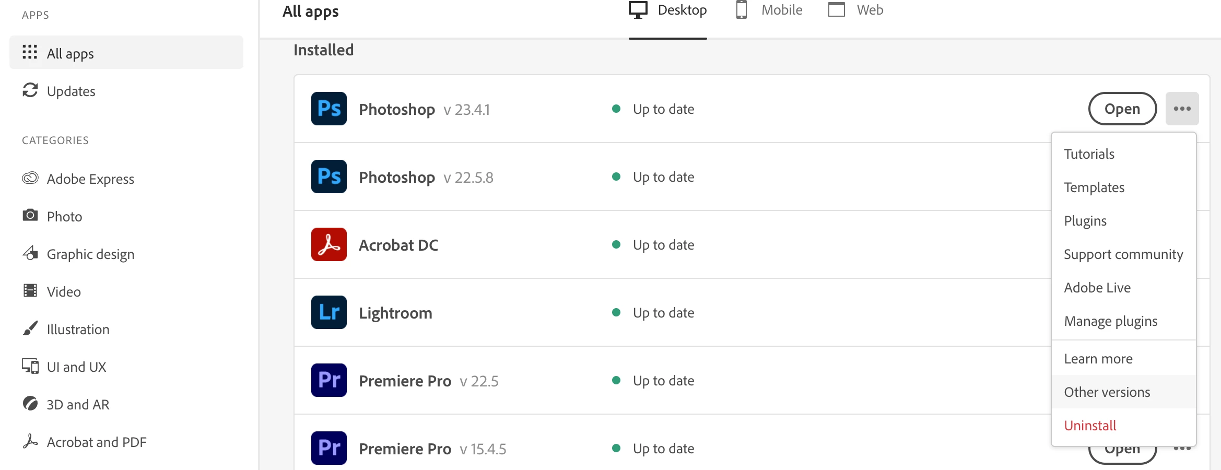Click the Acrobat DC name text
This screenshot has width=1221, height=470.
[x=398, y=245]
